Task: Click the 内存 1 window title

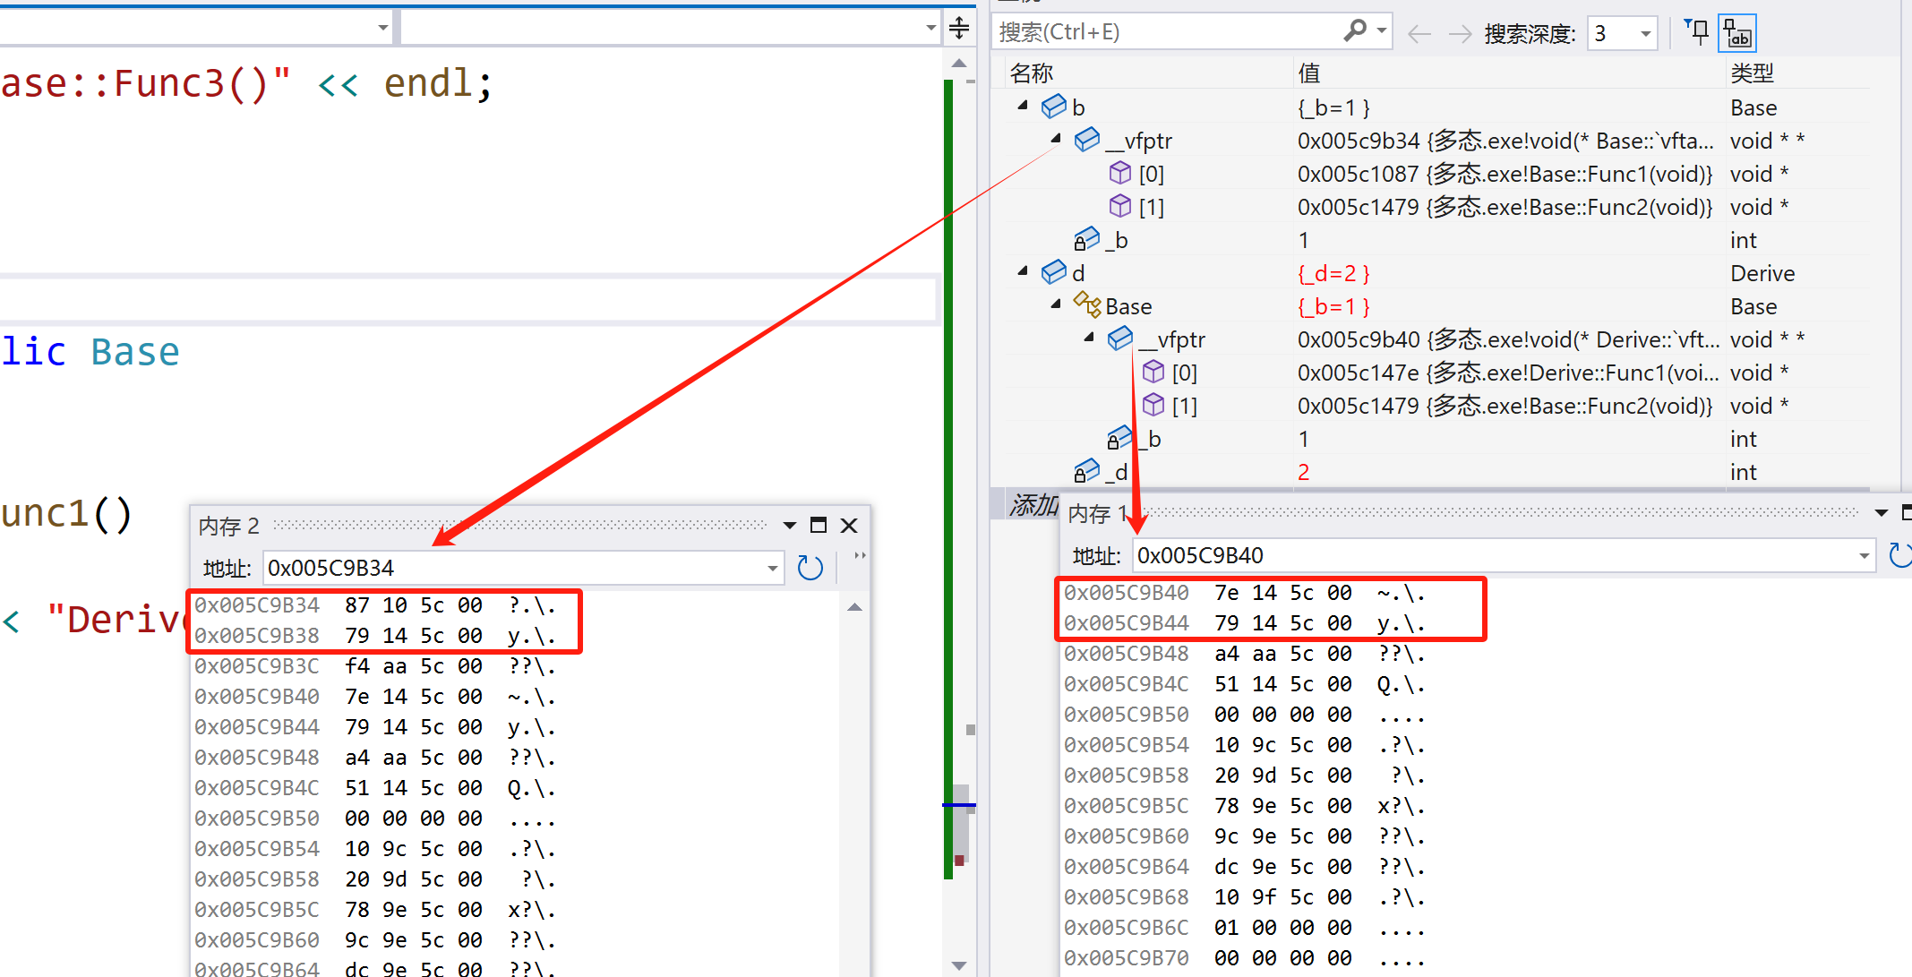Action: click(x=1098, y=513)
